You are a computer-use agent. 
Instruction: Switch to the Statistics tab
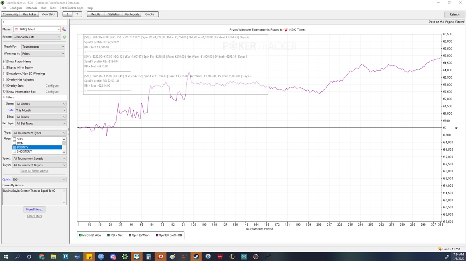pyautogui.click(x=114, y=14)
